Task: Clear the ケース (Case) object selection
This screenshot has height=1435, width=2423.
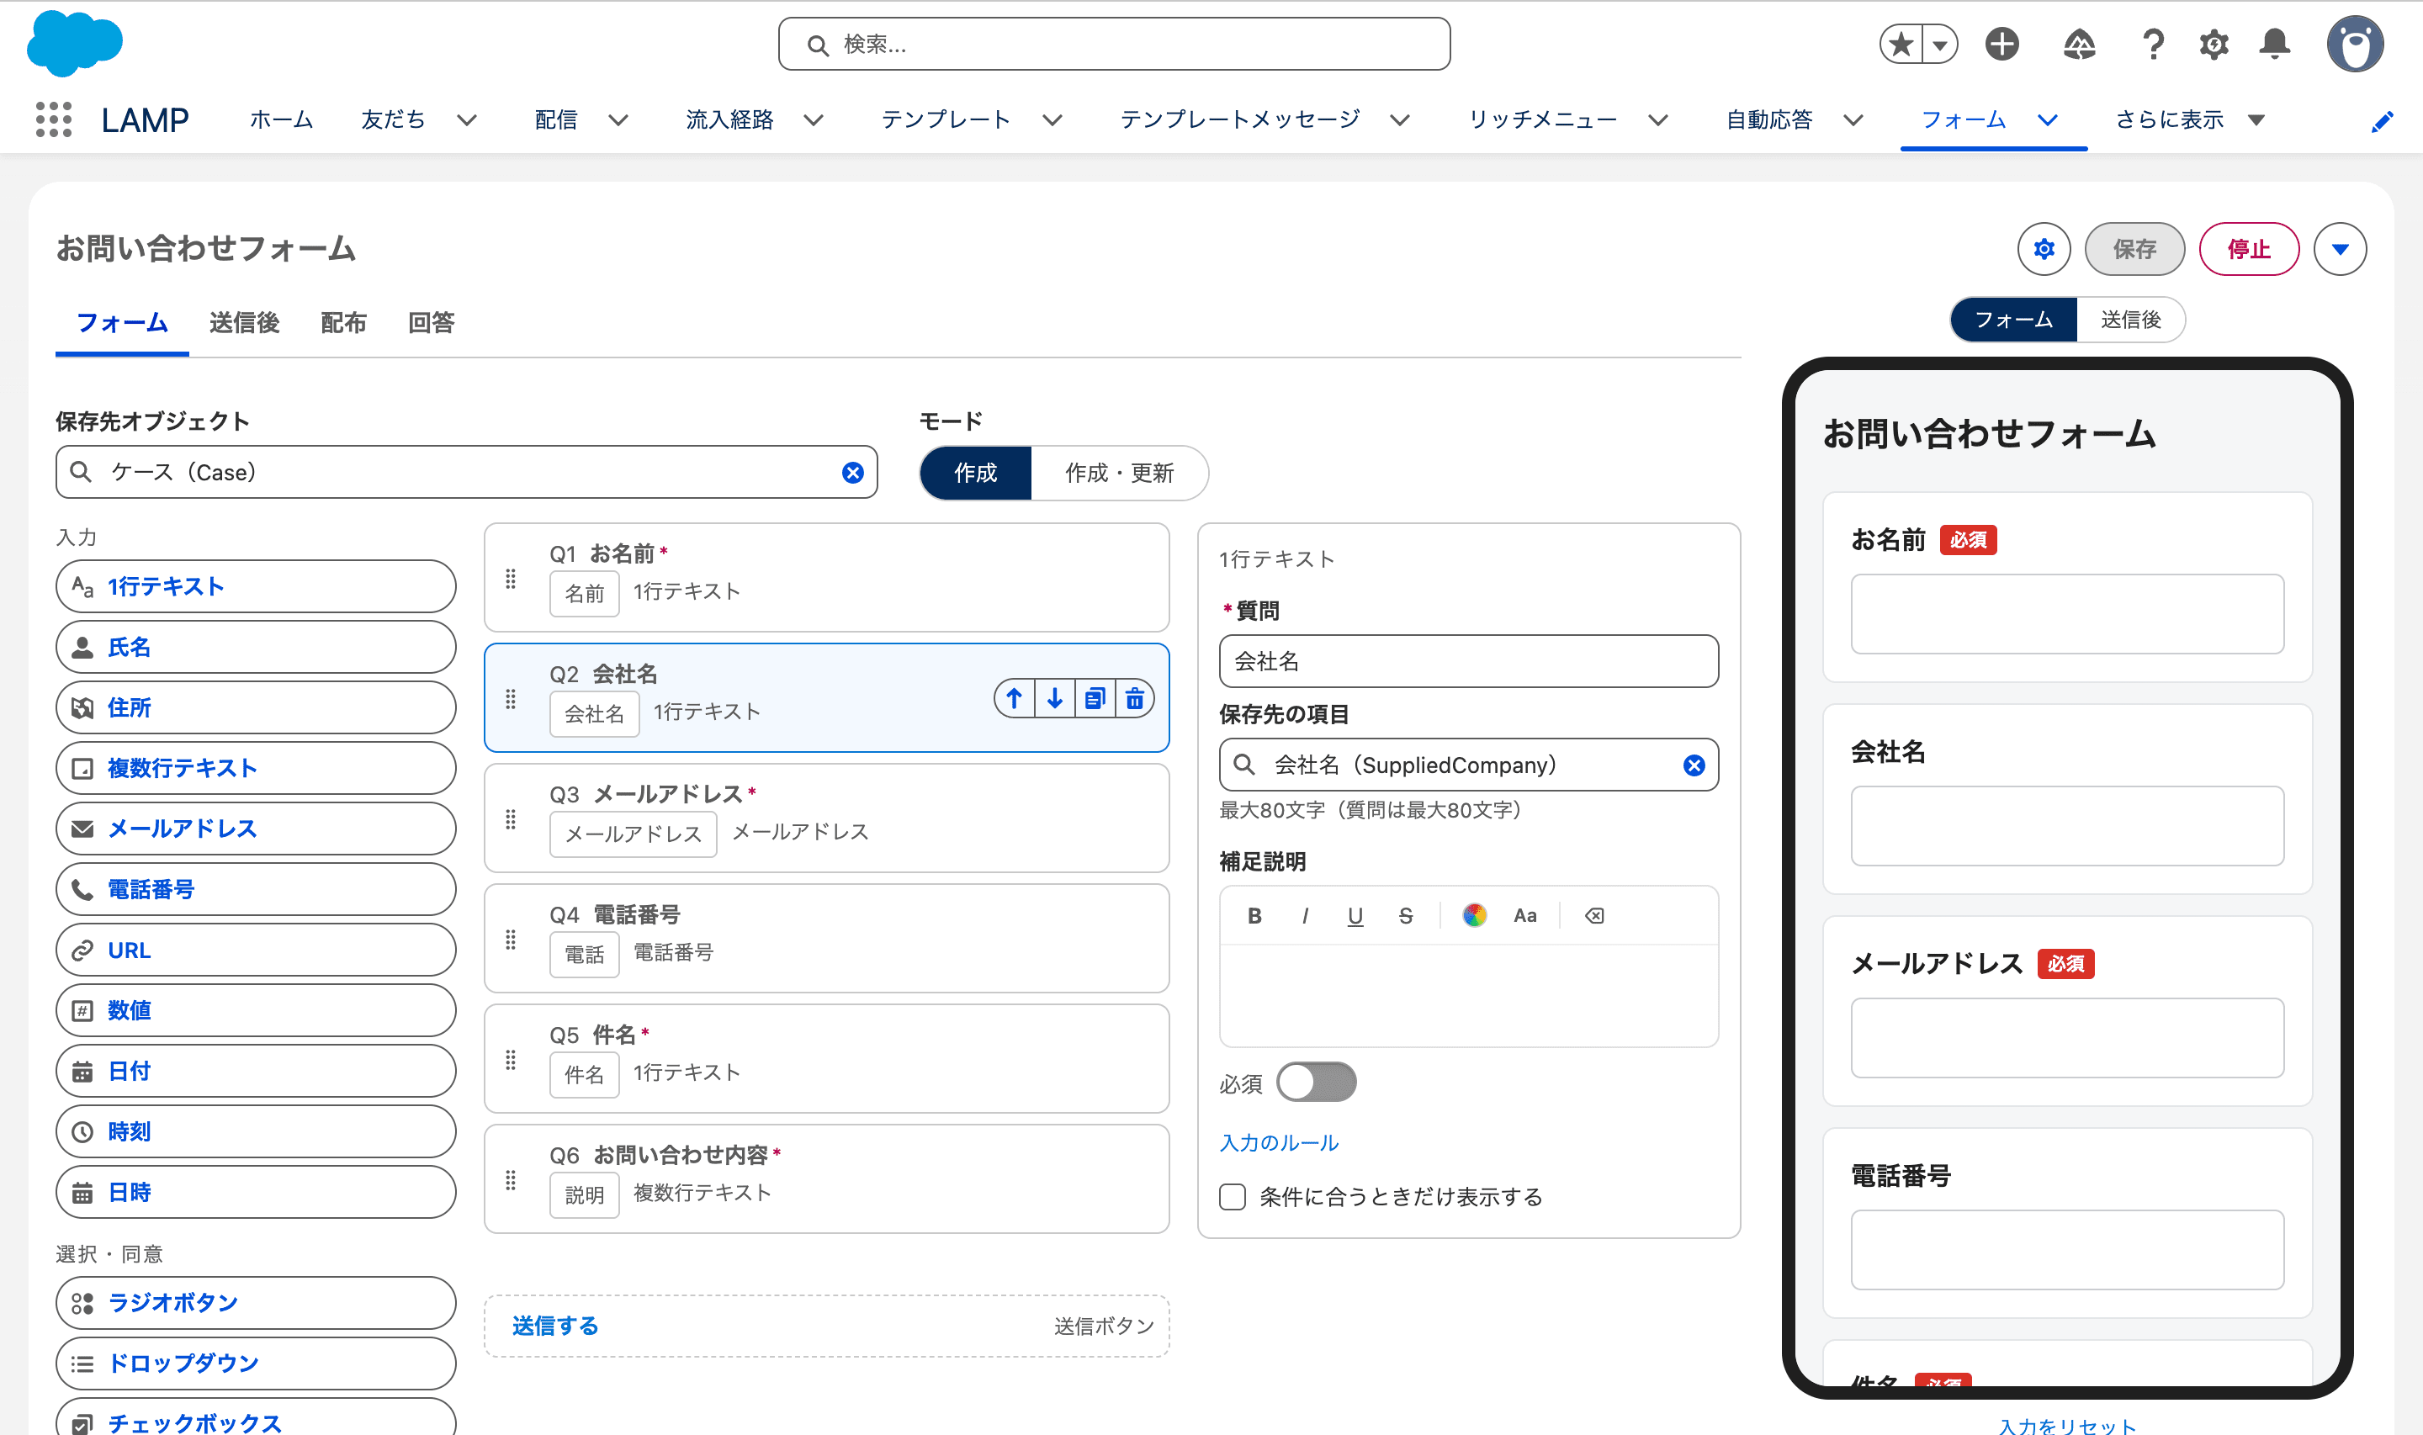Action: (x=851, y=472)
